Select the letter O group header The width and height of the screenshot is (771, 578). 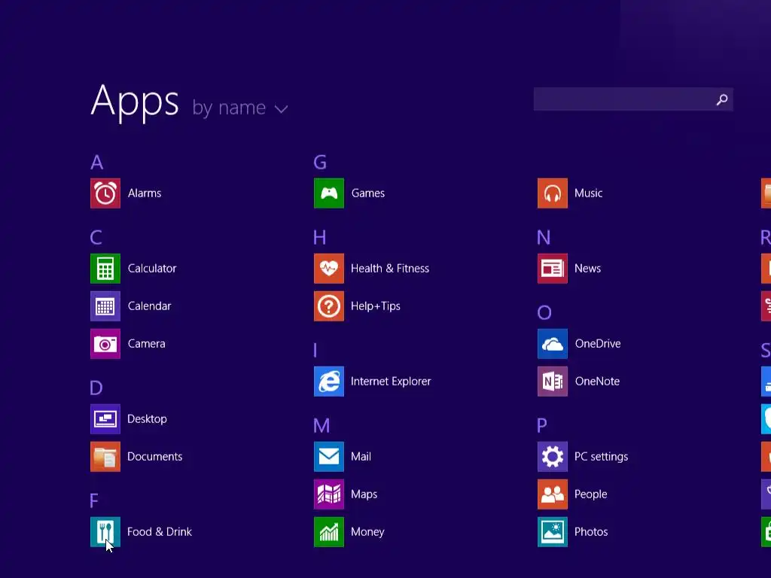click(x=544, y=312)
